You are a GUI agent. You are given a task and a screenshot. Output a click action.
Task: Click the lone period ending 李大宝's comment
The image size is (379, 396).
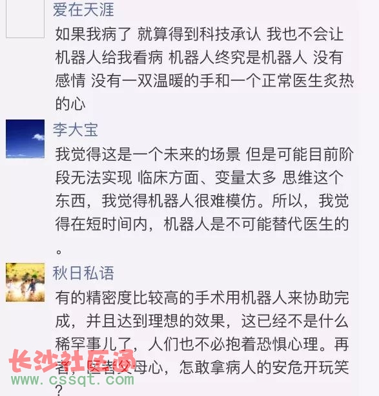[x=59, y=251]
